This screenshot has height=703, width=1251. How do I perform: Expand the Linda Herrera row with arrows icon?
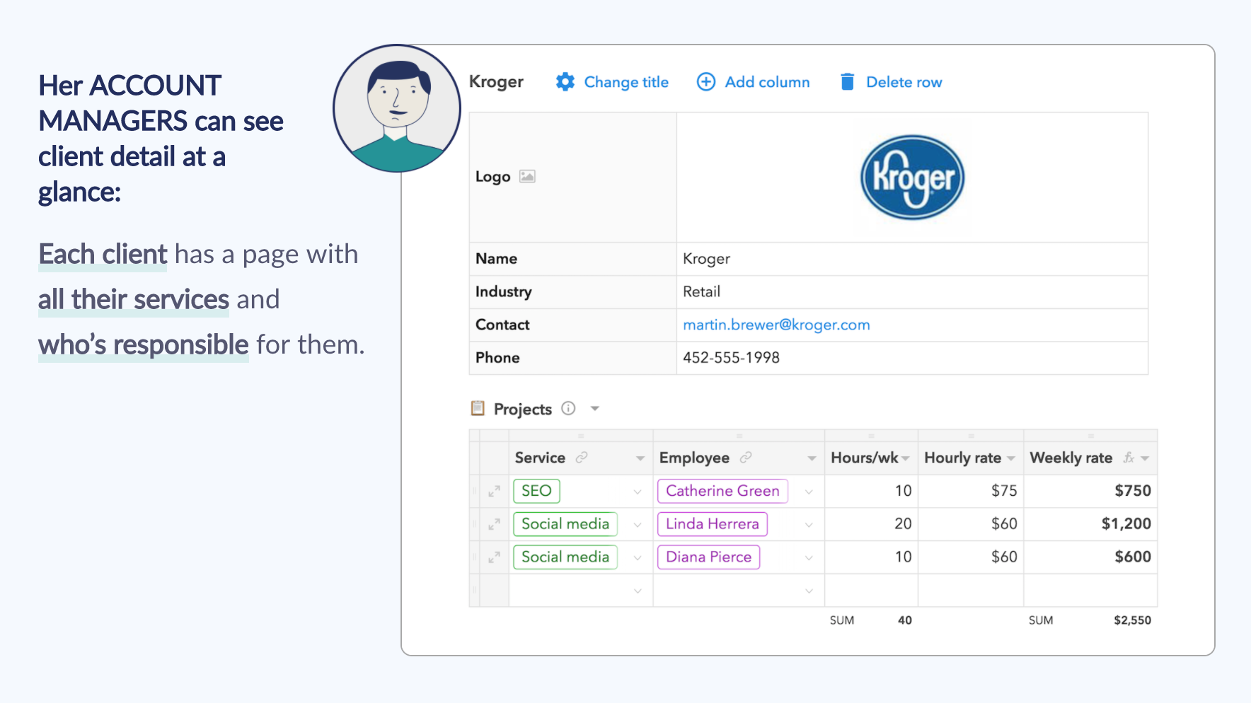(x=495, y=524)
